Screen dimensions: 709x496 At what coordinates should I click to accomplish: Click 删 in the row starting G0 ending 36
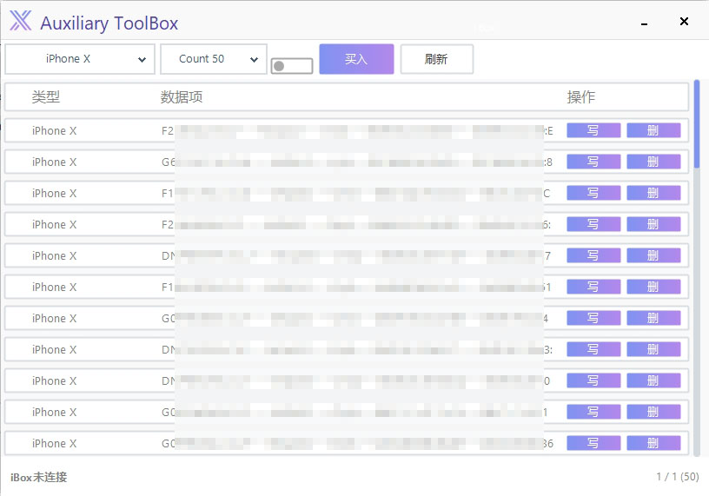(653, 443)
